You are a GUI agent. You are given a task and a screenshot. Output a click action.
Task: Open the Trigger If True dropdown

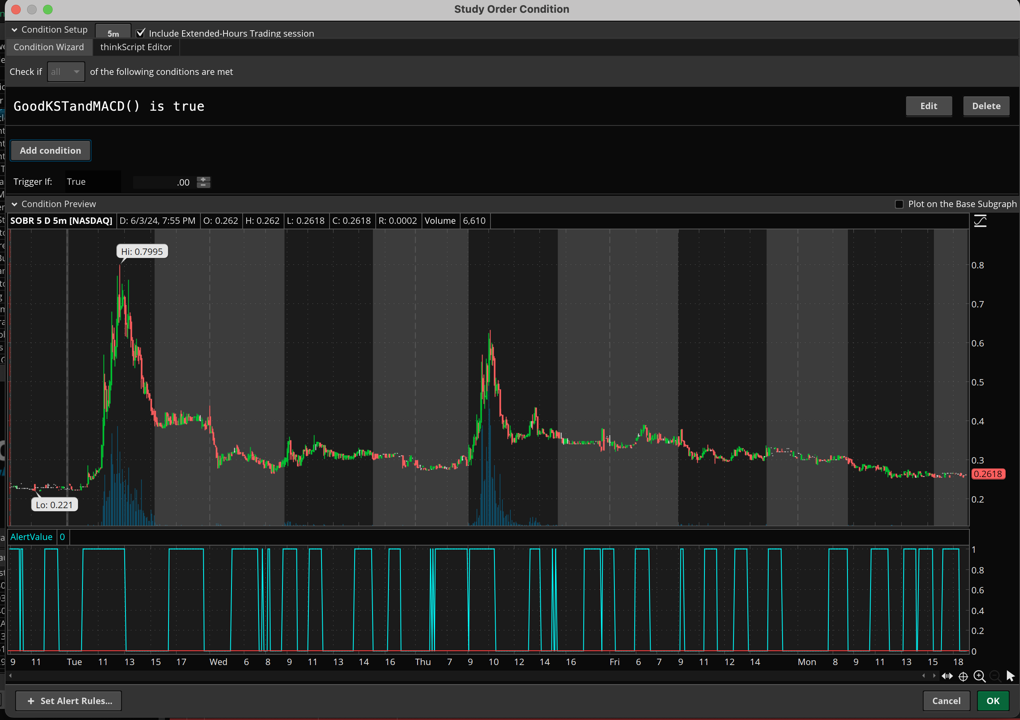pyautogui.click(x=93, y=182)
